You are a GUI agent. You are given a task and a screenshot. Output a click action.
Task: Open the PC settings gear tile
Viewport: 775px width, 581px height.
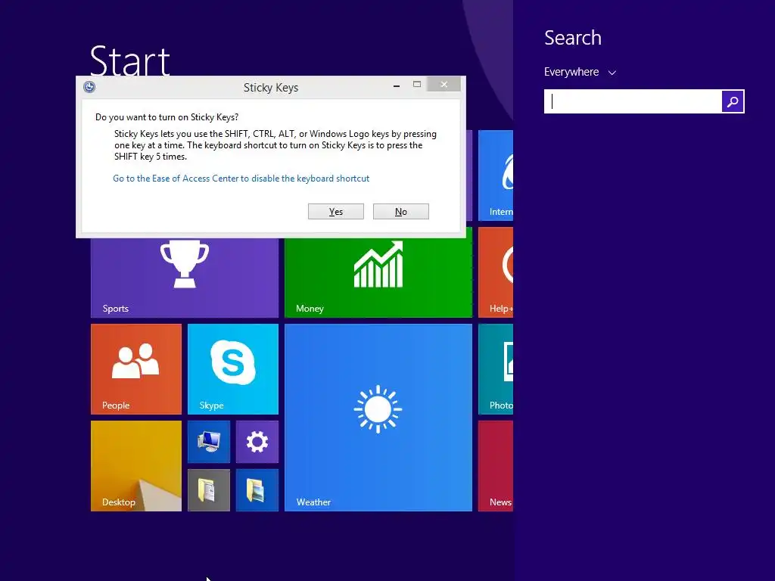point(257,442)
